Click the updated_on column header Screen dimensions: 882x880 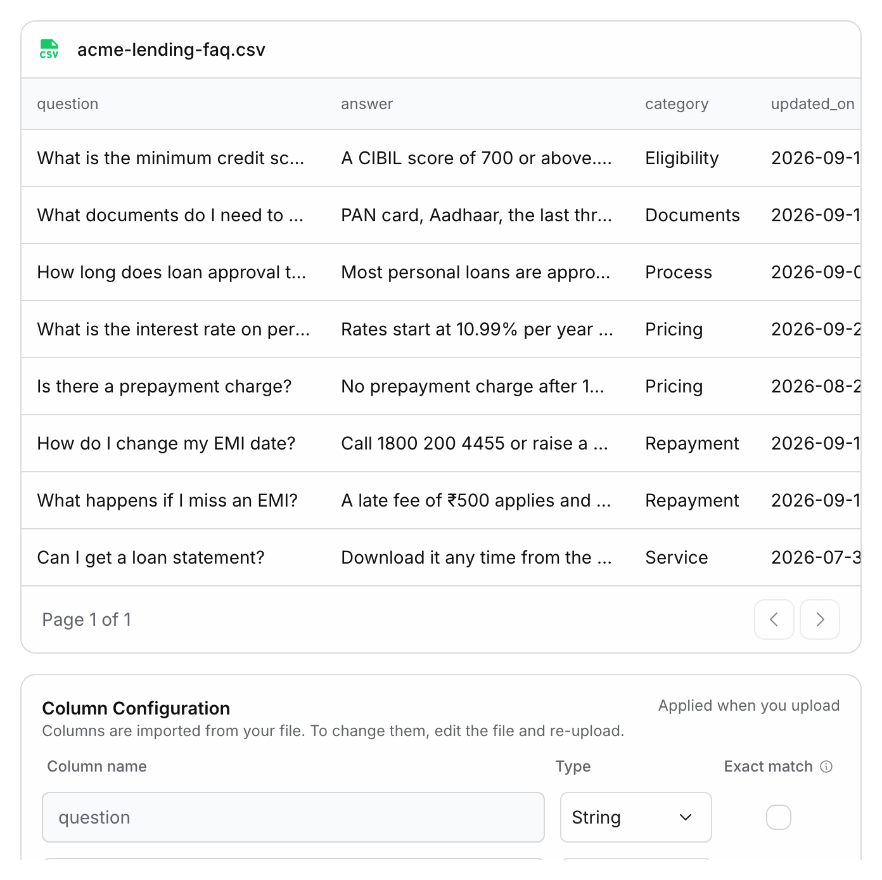[813, 104]
